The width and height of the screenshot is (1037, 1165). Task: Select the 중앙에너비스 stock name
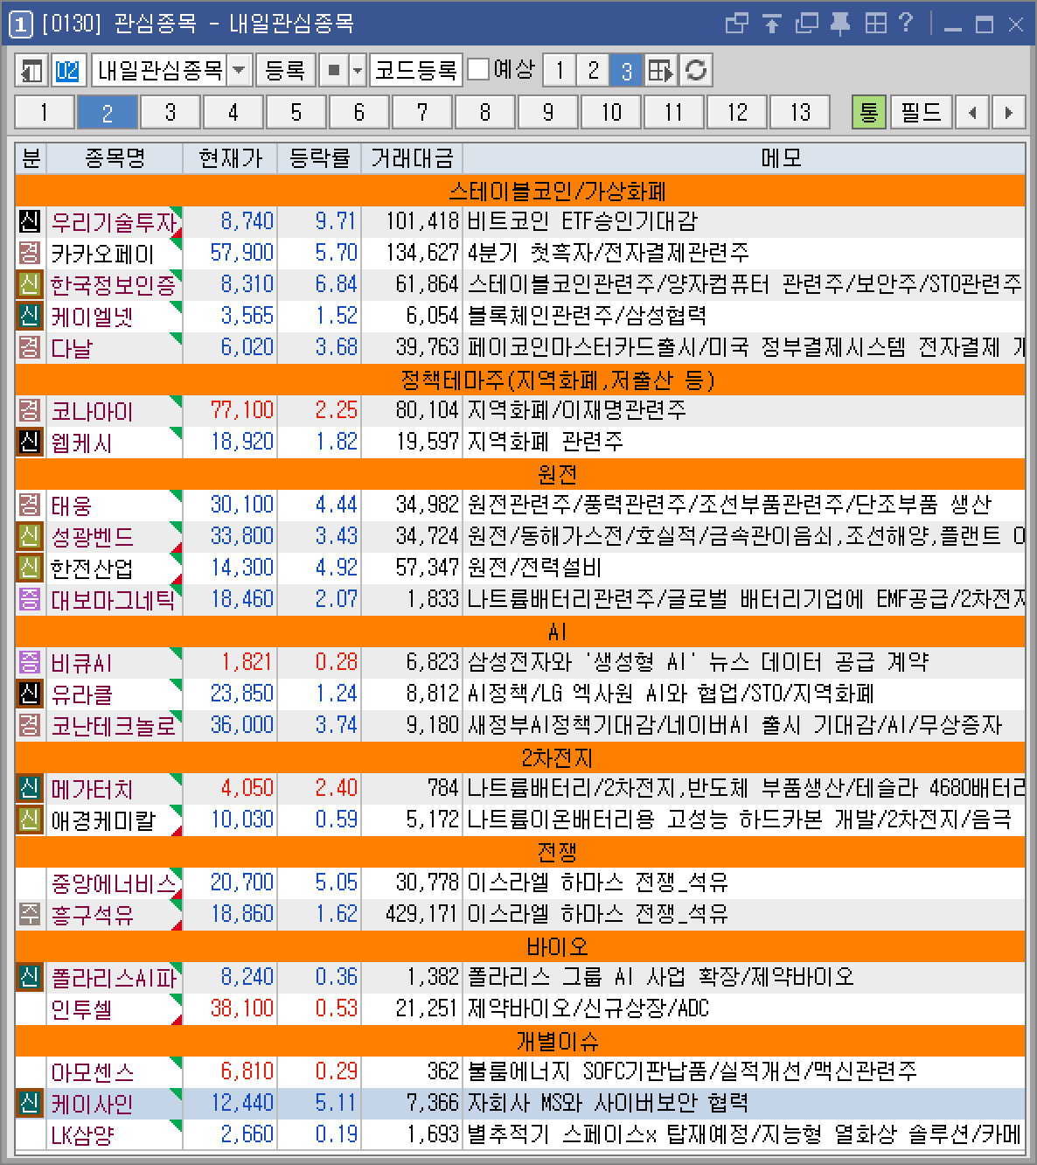113,883
